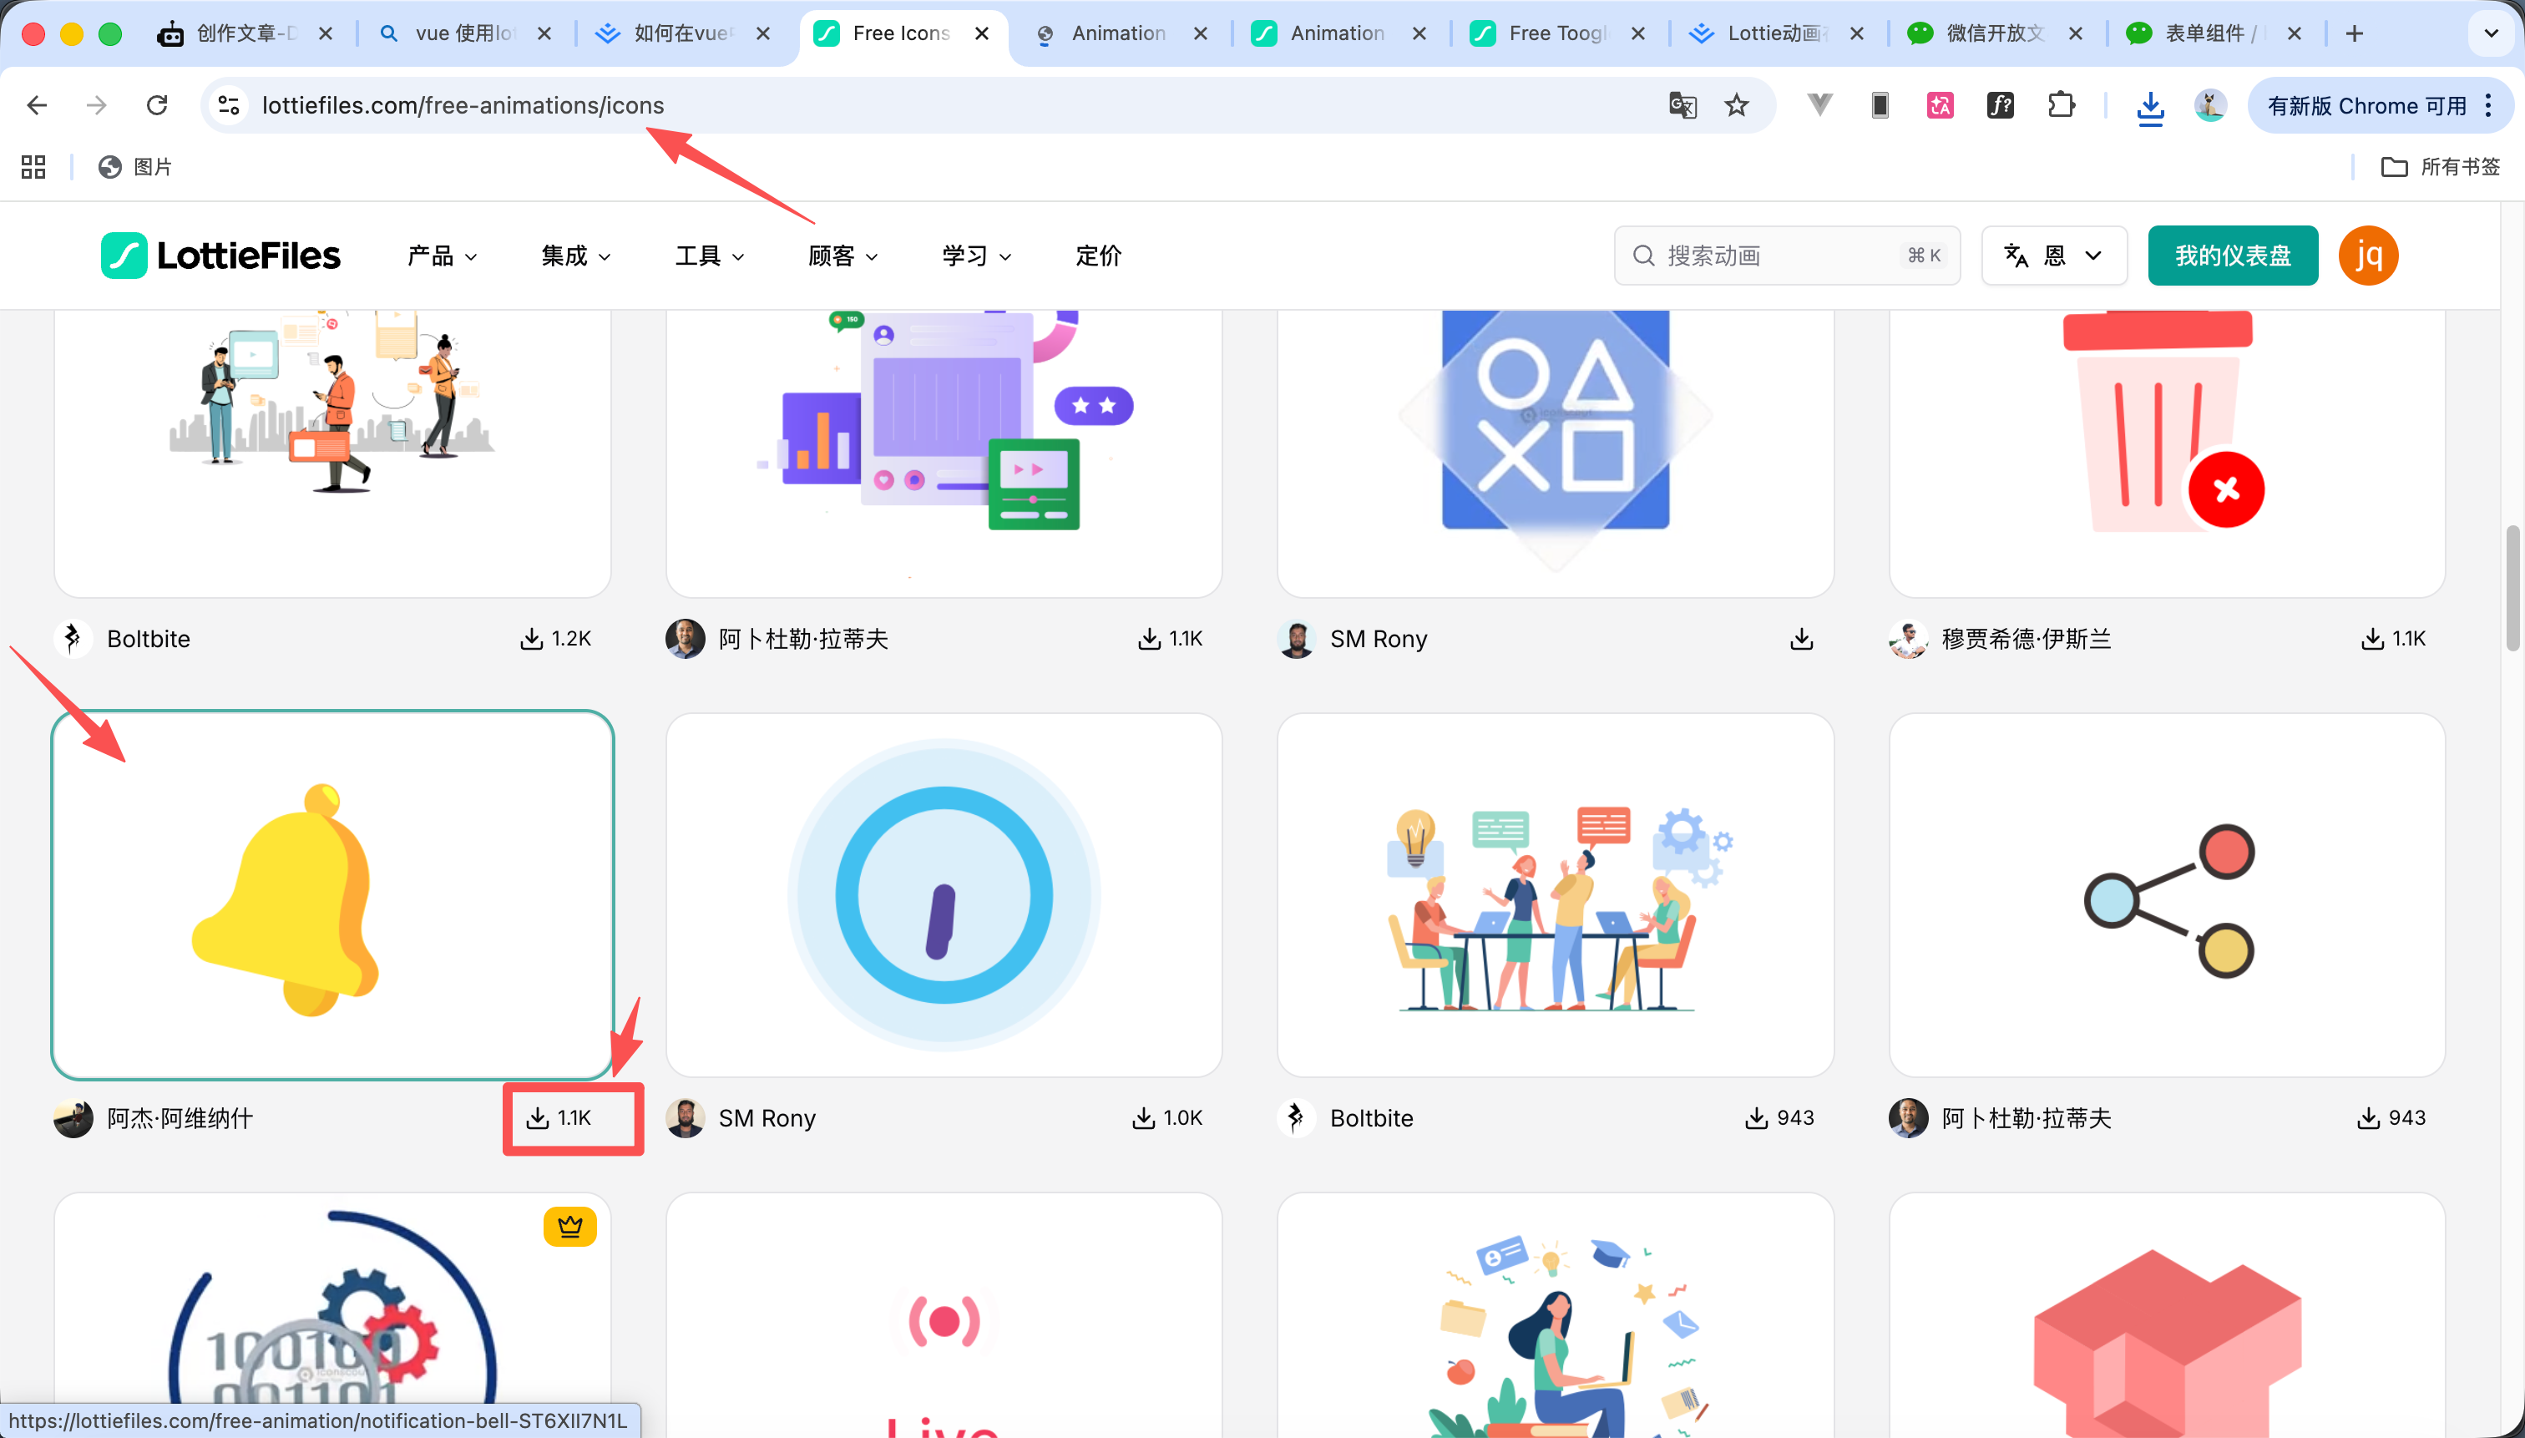Click the browser reload icon
The image size is (2525, 1438).
point(157,104)
